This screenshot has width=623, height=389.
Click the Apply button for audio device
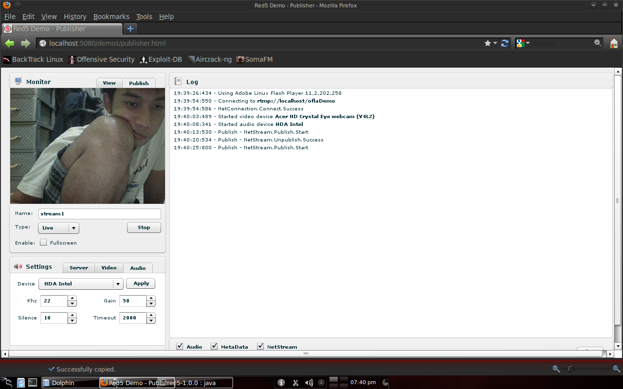coord(141,283)
